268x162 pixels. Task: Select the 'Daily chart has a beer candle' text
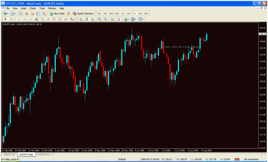181,47
